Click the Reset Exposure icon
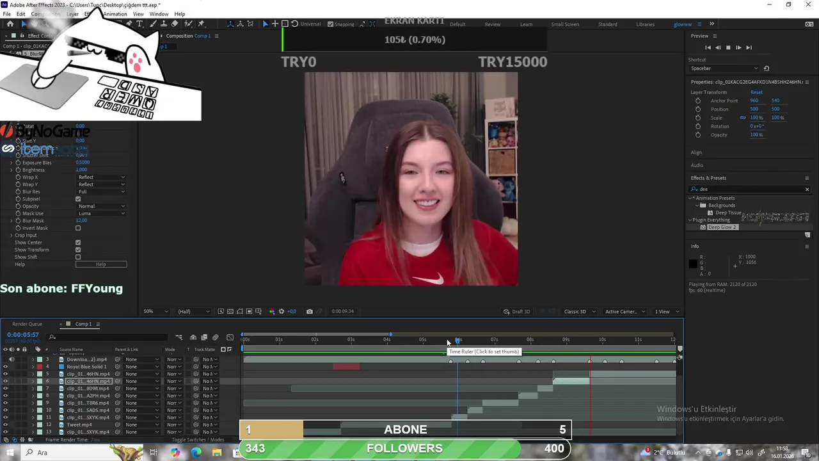The image size is (819, 461). pos(281,312)
